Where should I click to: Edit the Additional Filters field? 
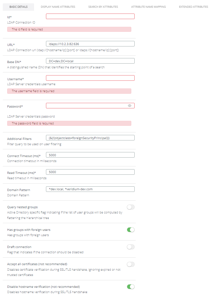tap(90, 138)
